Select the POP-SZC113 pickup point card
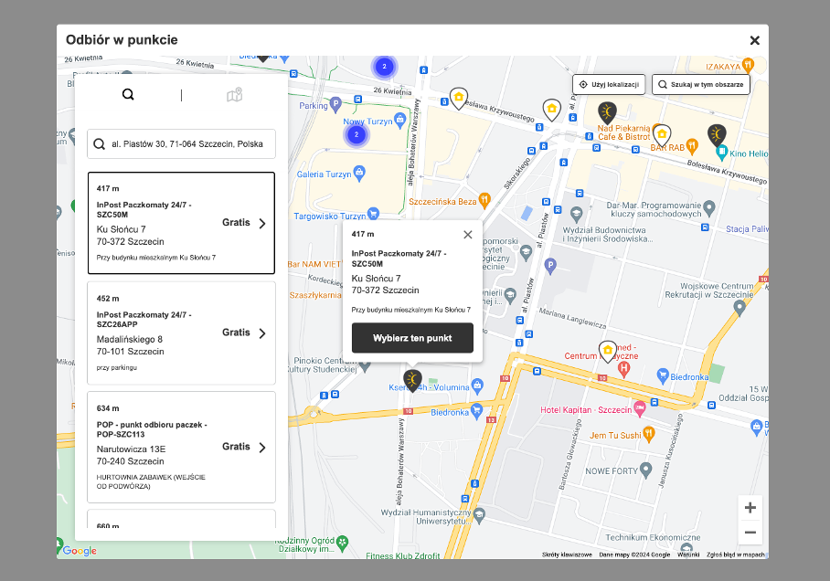830x581 pixels. point(182,447)
